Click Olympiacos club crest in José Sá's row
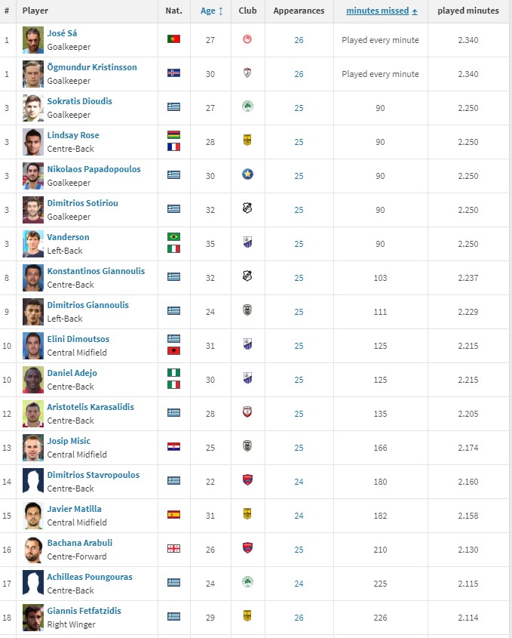512x638 pixels. (x=247, y=39)
